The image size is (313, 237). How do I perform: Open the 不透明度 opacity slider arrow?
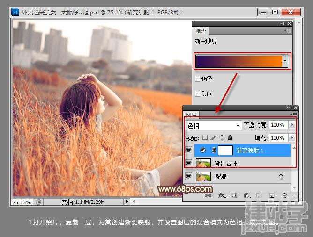pyautogui.click(x=292, y=125)
